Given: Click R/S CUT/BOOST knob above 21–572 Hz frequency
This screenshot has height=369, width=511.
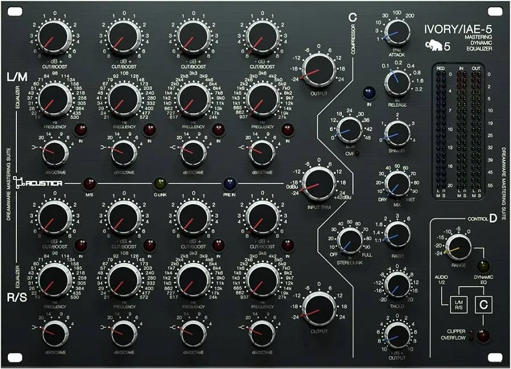Looking at the screenshot, I should point(124,217).
